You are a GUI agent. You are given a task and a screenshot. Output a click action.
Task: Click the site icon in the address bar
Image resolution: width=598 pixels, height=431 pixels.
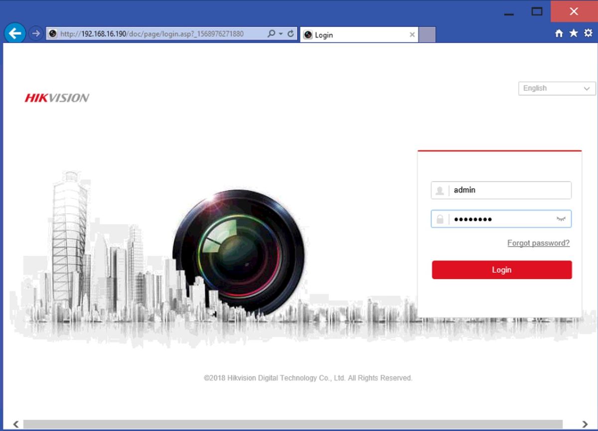(x=52, y=33)
